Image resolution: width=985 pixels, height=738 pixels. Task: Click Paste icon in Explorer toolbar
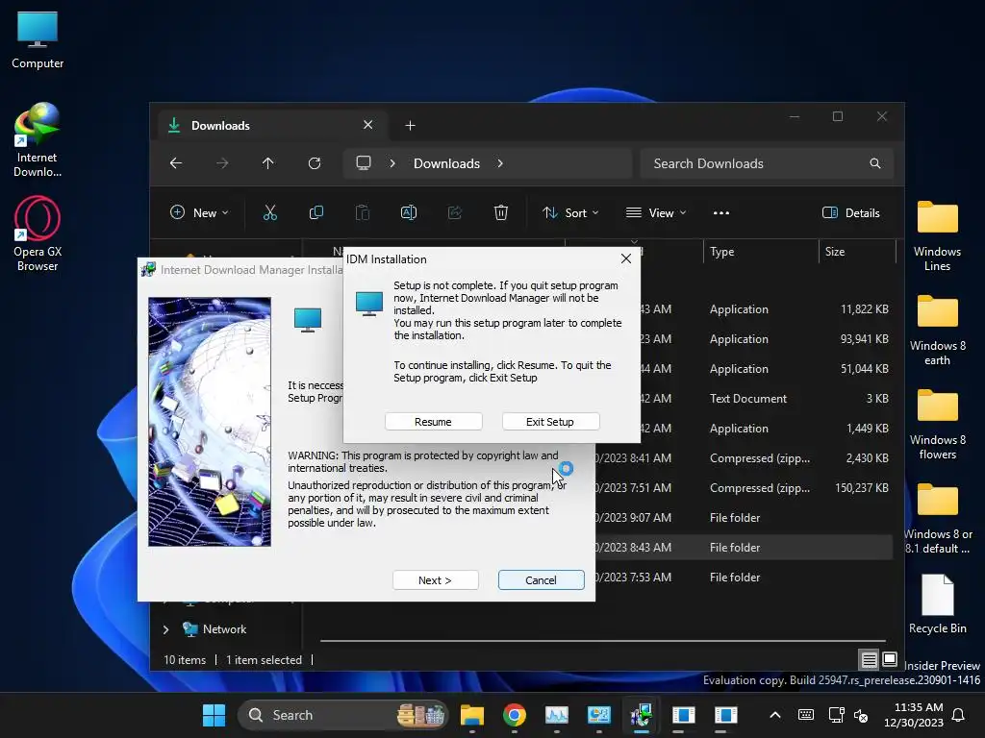(x=363, y=212)
